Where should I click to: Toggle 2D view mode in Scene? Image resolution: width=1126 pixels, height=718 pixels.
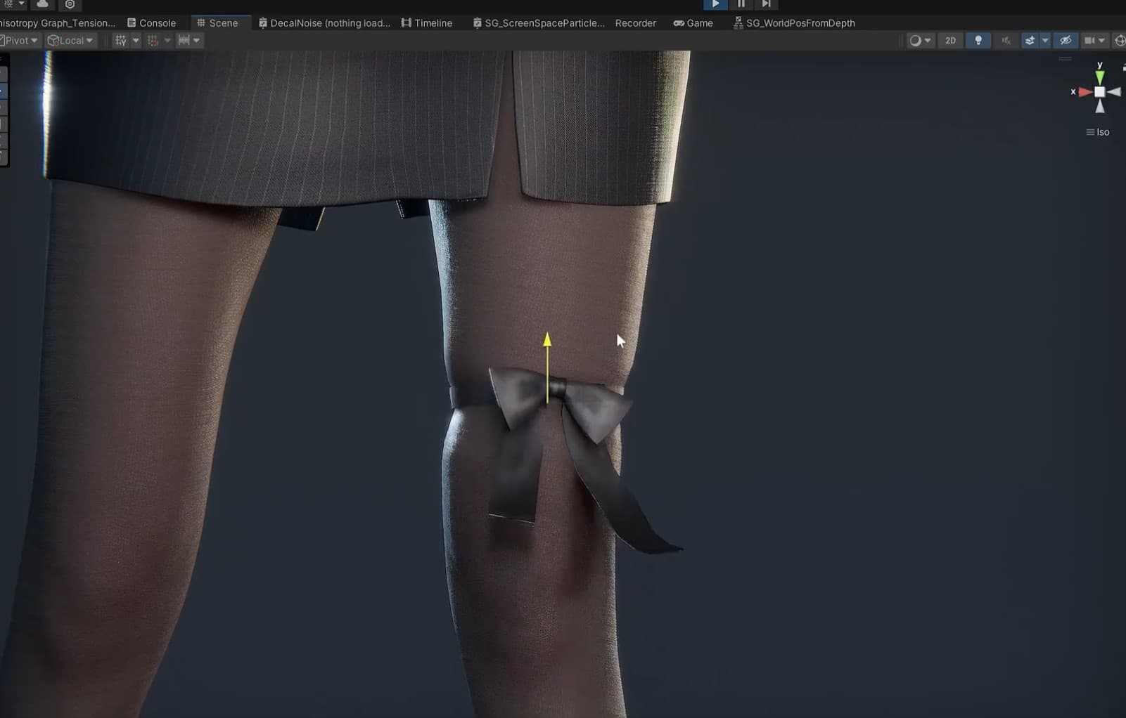click(x=950, y=41)
